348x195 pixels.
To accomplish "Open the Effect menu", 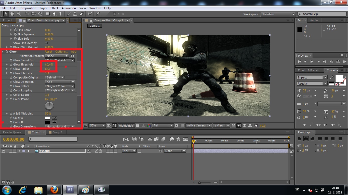I will 54,8.
